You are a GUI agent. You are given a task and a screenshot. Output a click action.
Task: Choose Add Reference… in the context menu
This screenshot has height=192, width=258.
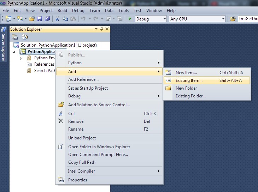[110, 79]
